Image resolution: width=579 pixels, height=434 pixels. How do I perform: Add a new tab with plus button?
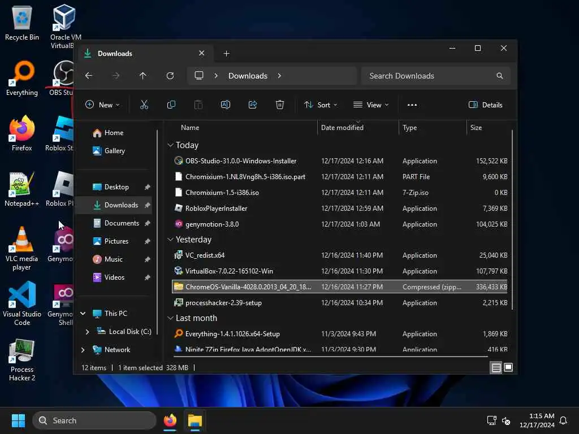tap(226, 54)
